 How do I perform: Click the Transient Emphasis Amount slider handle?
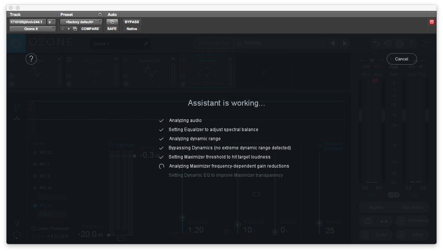point(320,223)
